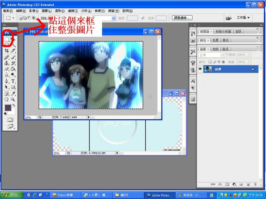Toggle lock all in Layers panel
This screenshot has width=266, height=199.
(x=223, y=62)
